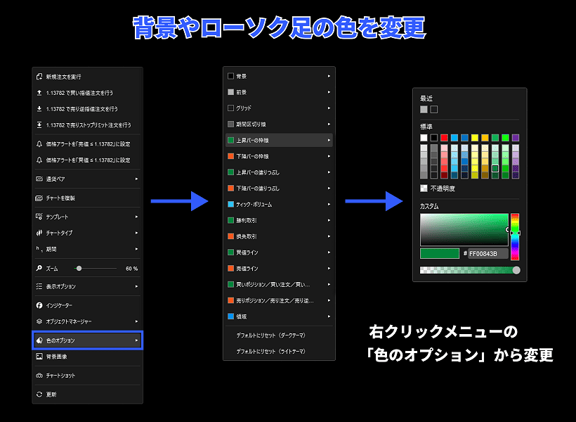Expand the オブジェクトマネージャー submenu arrow
The image size is (576, 422).
137,321
